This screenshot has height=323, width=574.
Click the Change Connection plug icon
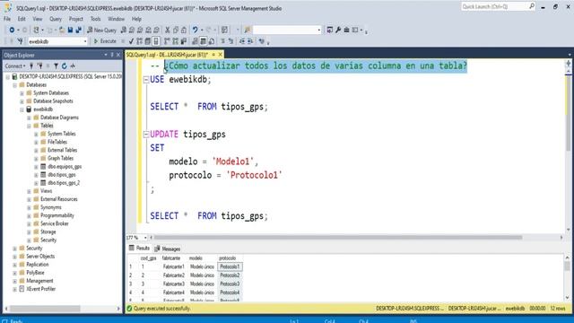(x=20, y=41)
